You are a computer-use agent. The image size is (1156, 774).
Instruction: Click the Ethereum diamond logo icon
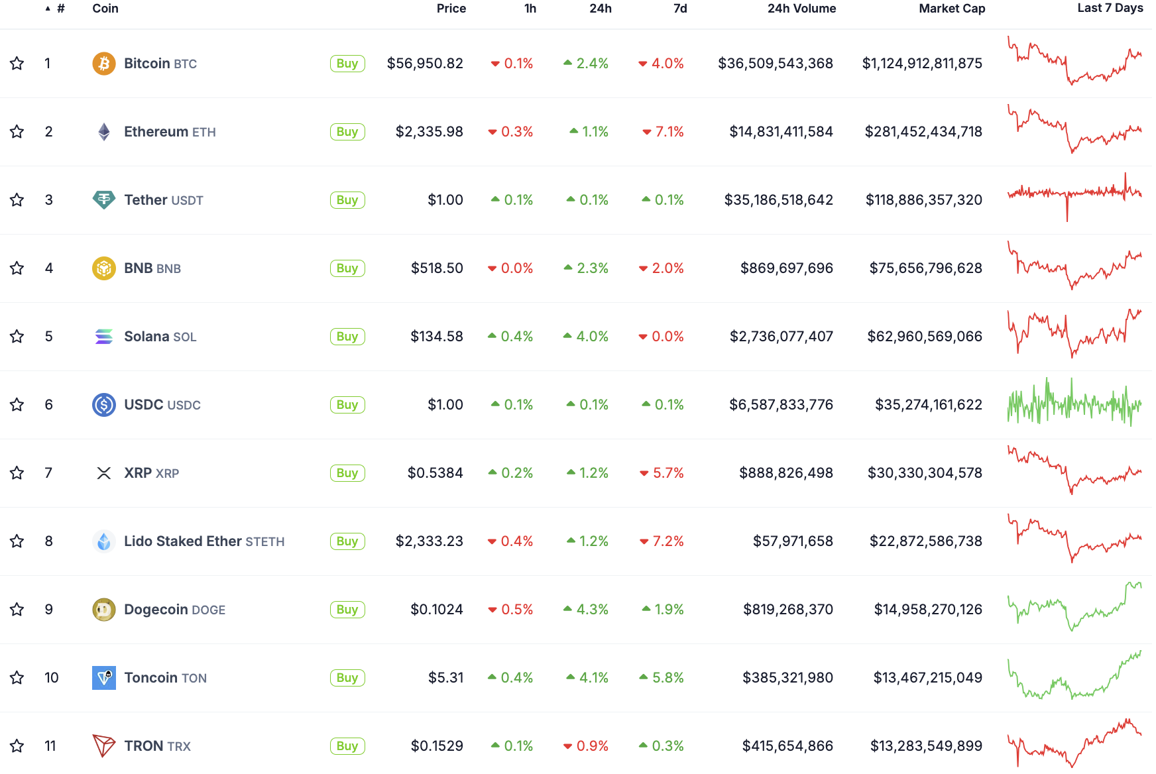click(103, 132)
